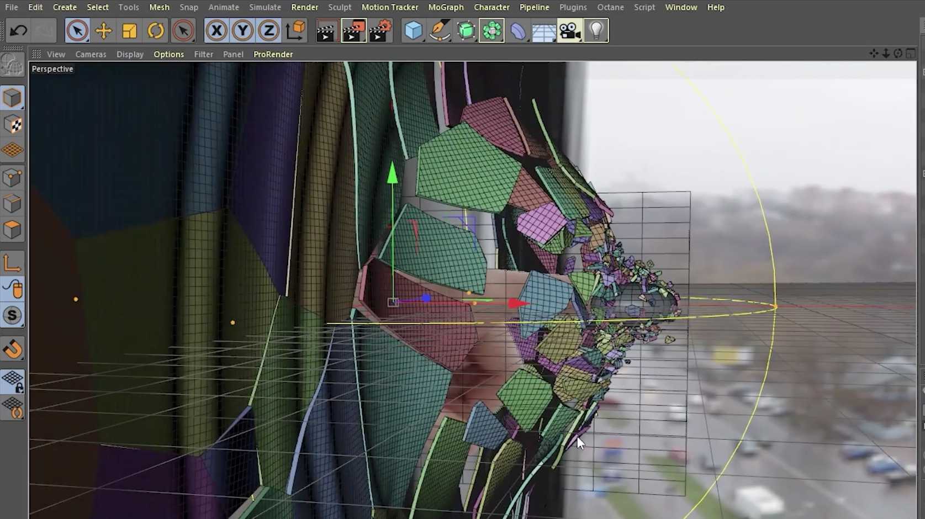Toggle Z-axis lock
The width and height of the screenshot is (925, 519).
click(x=268, y=31)
